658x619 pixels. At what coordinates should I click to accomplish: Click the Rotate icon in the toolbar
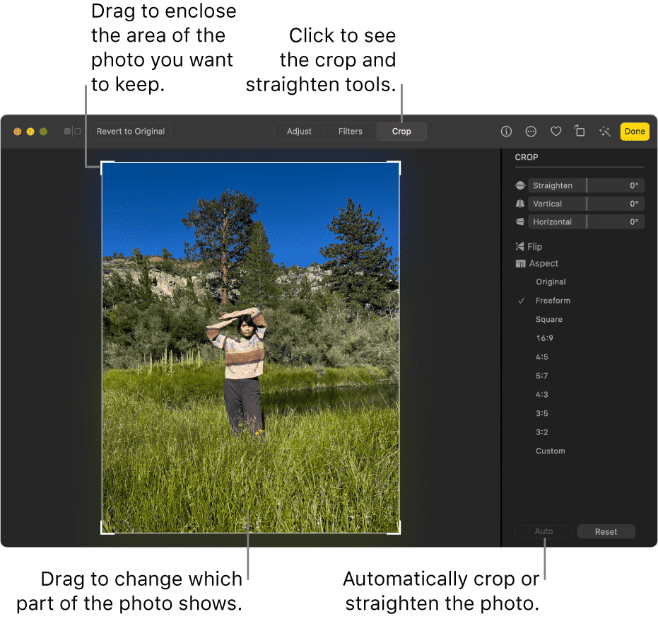(x=580, y=131)
